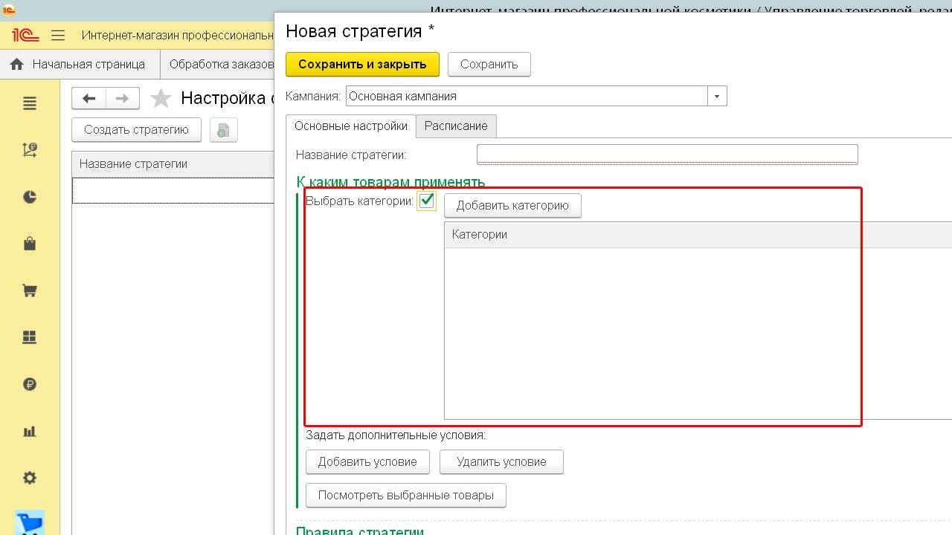Uncheck the 'Выбрать категории' checkbox

[x=427, y=201]
